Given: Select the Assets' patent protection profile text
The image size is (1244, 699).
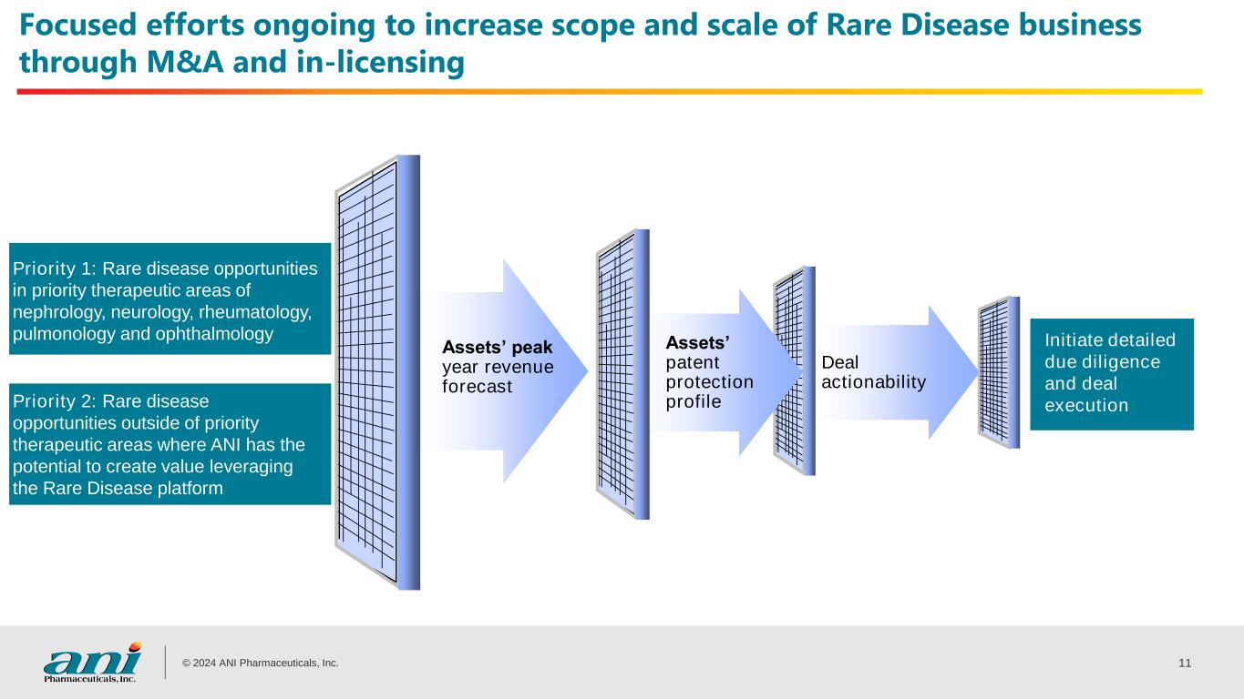Looking at the screenshot, I should (709, 371).
